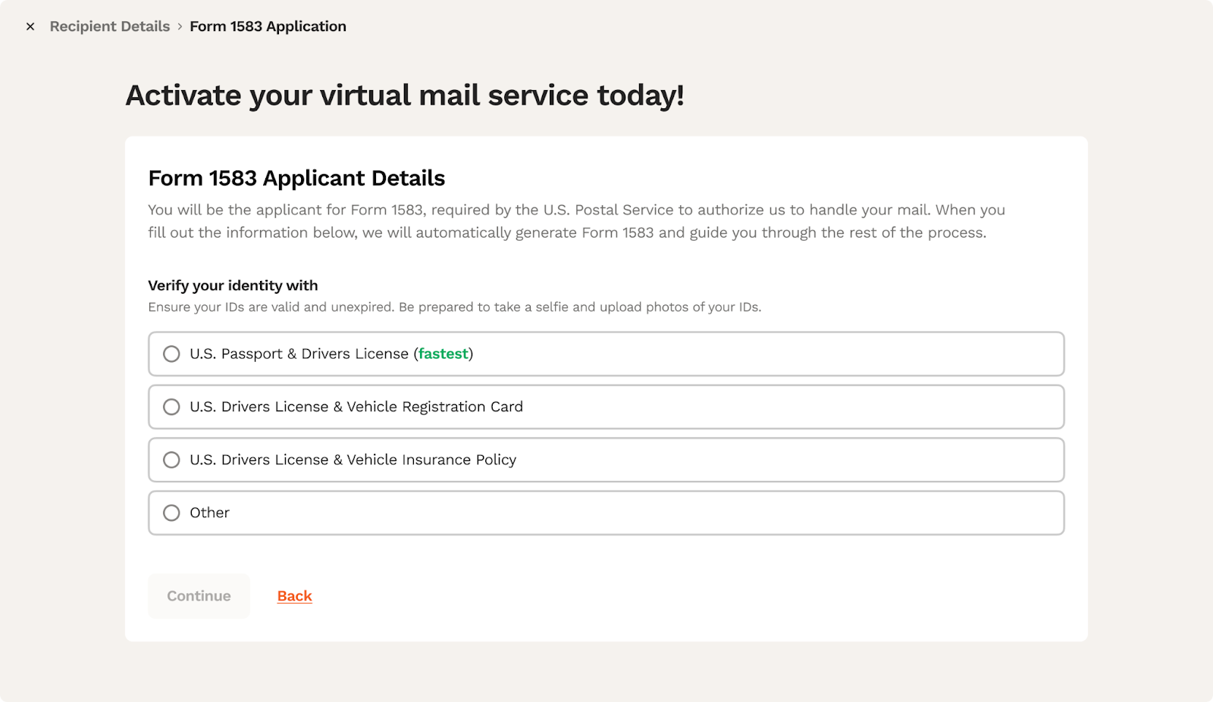Image resolution: width=1213 pixels, height=702 pixels.
Task: Click the "Activate your virtual mail service today!" heading
Action: [405, 95]
